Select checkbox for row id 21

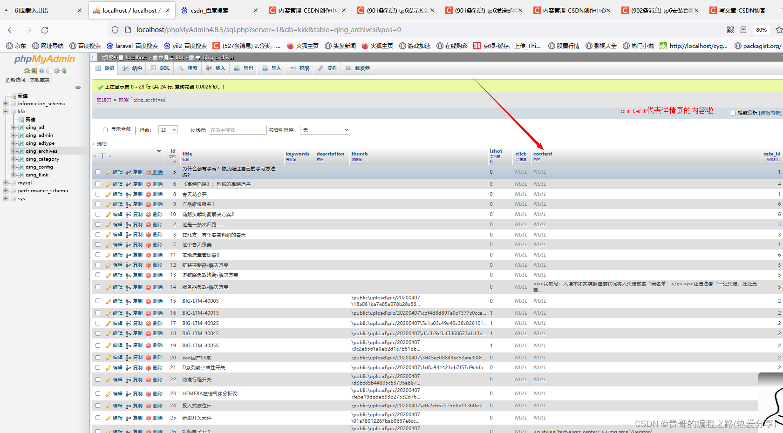pyautogui.click(x=98, y=367)
